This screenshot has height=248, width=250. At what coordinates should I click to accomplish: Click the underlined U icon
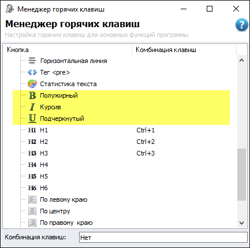pos(32,119)
